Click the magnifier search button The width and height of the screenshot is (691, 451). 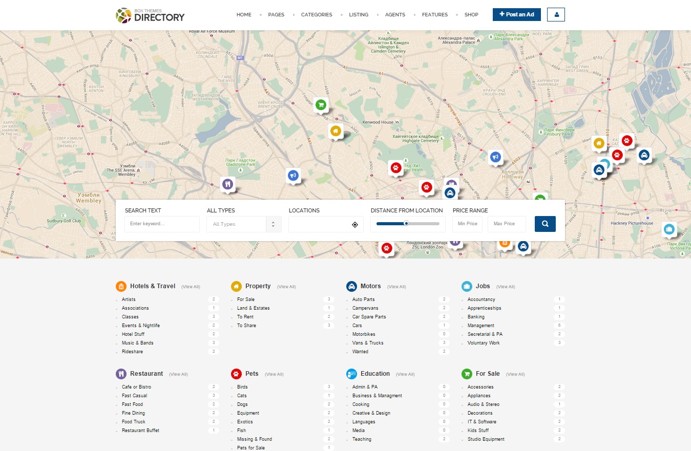point(545,224)
